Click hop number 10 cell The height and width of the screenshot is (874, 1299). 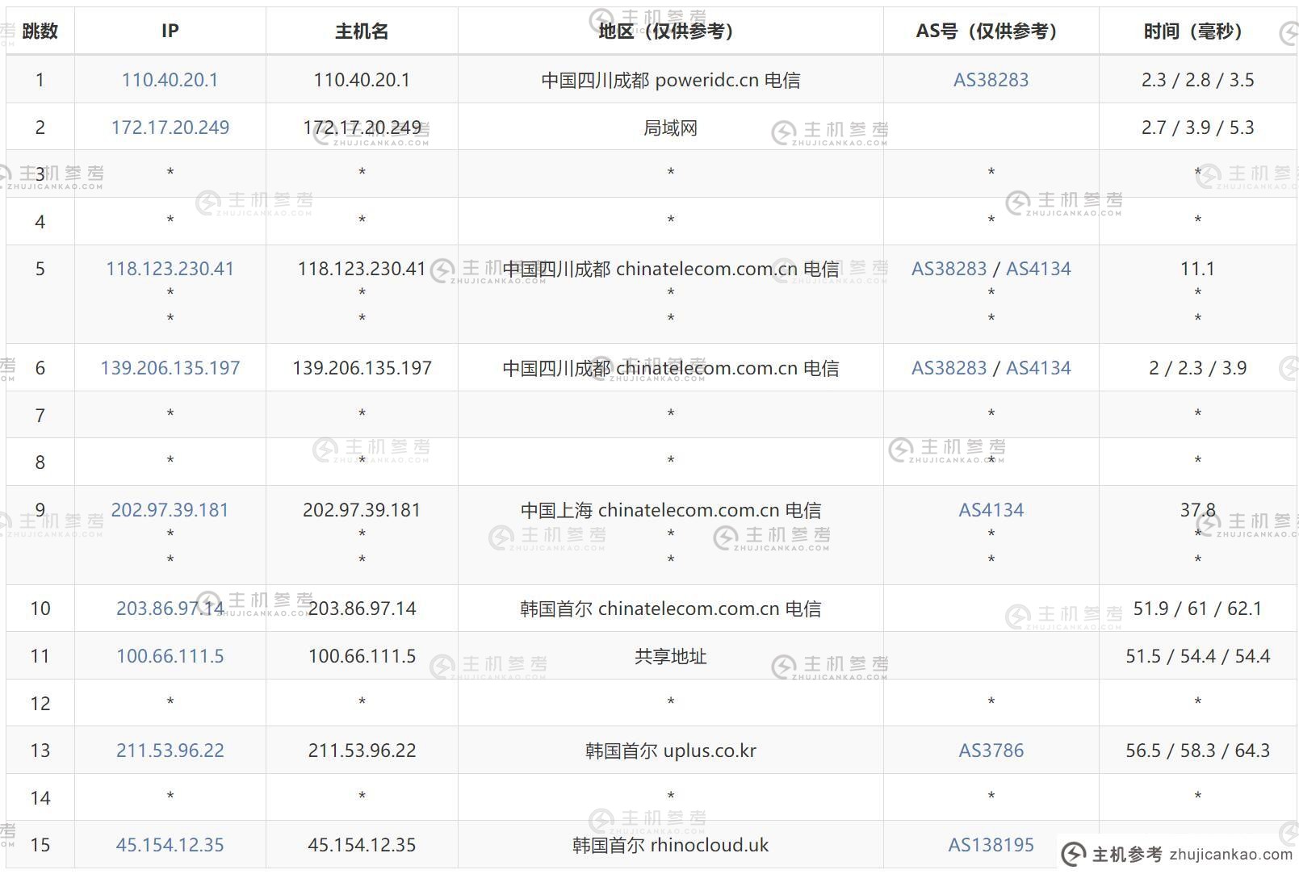coord(40,608)
